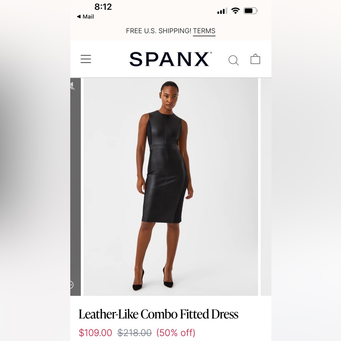Tap the crossed-out $218.00 original price
The height and width of the screenshot is (341, 341).
coord(134,333)
